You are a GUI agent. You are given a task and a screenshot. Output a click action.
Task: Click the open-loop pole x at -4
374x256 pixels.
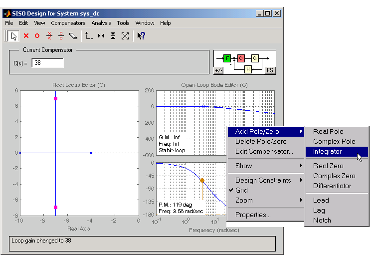pyautogui.click(x=91, y=153)
